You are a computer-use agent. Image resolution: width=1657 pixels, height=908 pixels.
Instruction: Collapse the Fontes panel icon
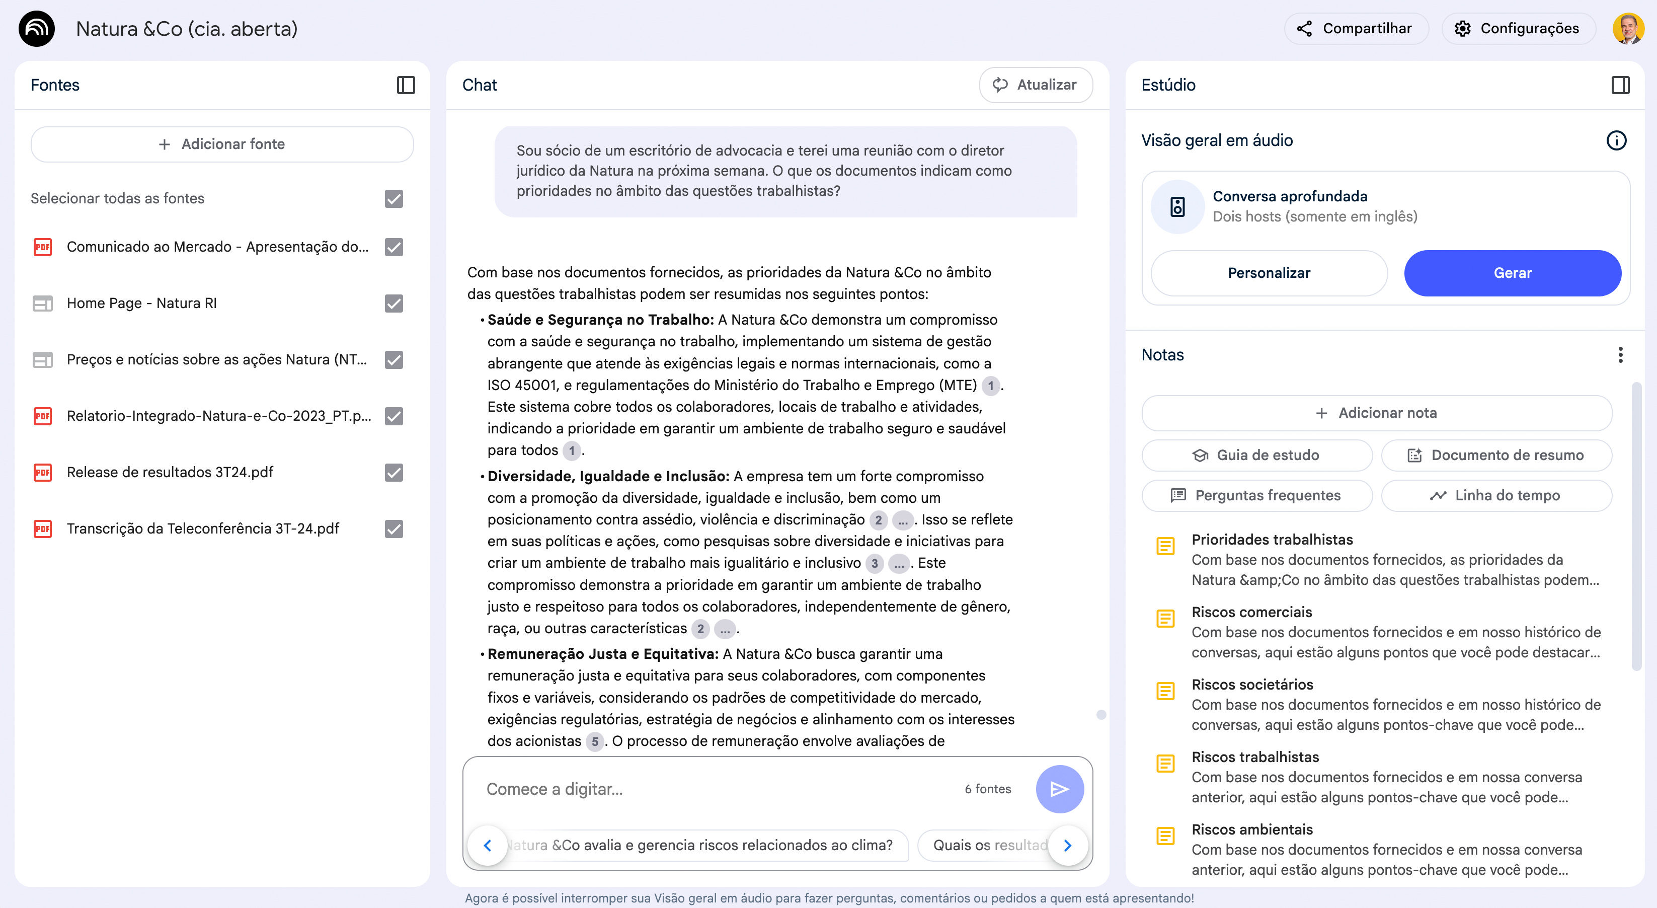coord(405,85)
